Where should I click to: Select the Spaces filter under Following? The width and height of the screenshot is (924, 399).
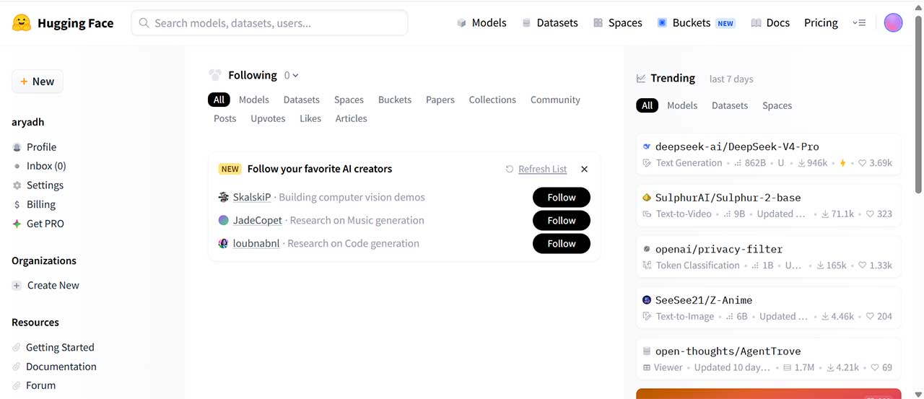click(x=349, y=100)
